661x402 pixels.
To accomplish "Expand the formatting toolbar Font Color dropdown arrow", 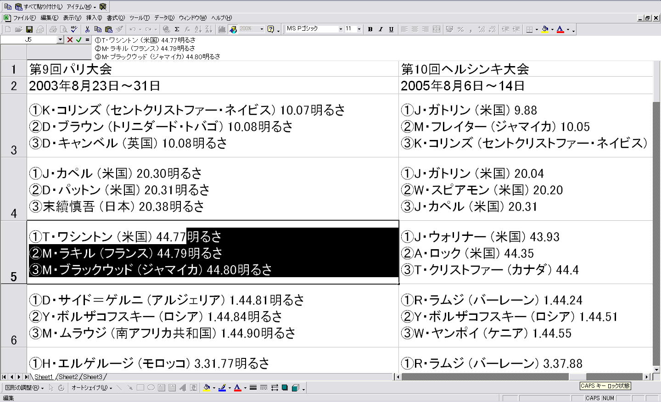I will coord(568,29).
